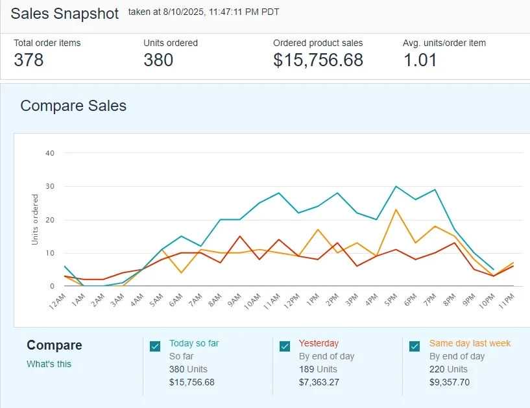The image size is (530, 408).
Task: Click red line's peak point at 9AM
Action: click(x=240, y=236)
